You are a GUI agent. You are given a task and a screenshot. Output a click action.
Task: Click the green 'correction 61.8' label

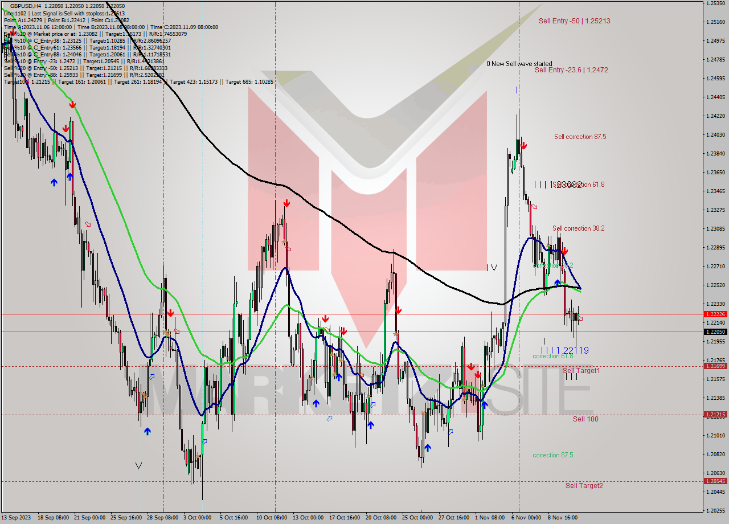[552, 356]
